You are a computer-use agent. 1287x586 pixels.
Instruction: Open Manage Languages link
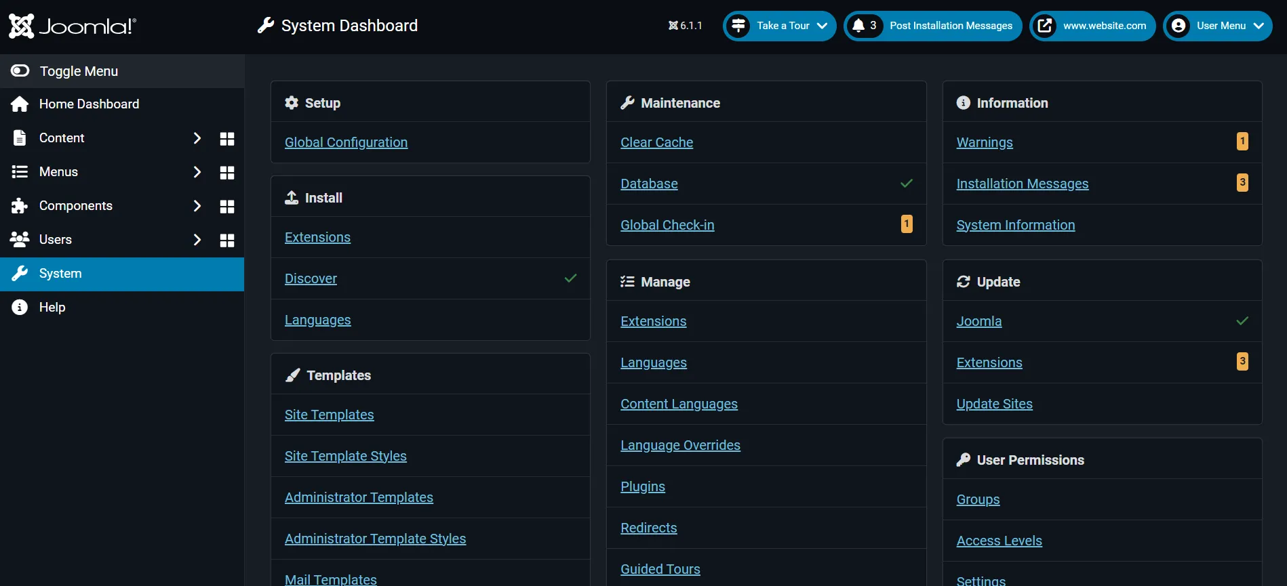[654, 362]
